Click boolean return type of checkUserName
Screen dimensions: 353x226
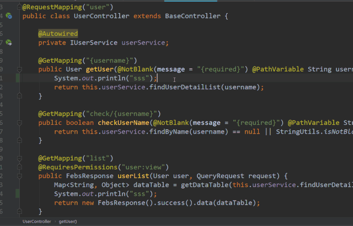79,123
